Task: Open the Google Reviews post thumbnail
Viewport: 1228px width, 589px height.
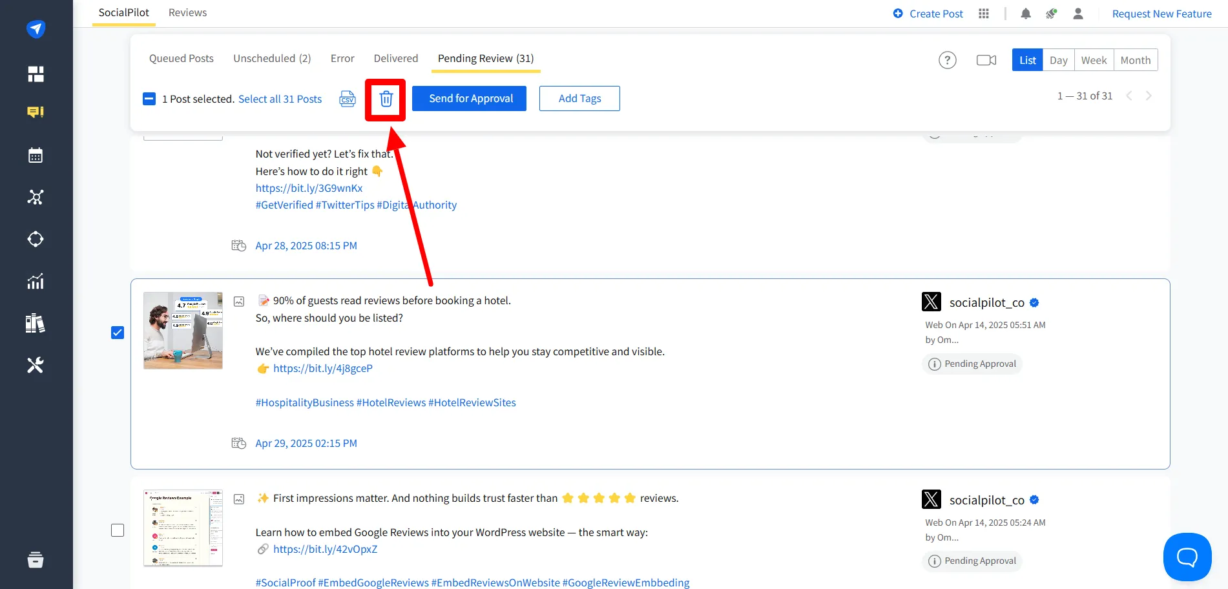Action: coord(183,528)
